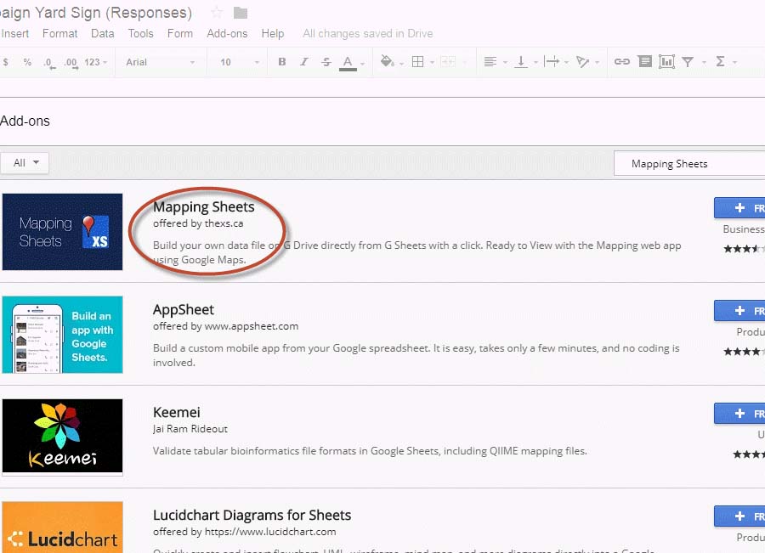Expand the All category filter dropdown
This screenshot has width=765, height=553.
pyautogui.click(x=25, y=163)
